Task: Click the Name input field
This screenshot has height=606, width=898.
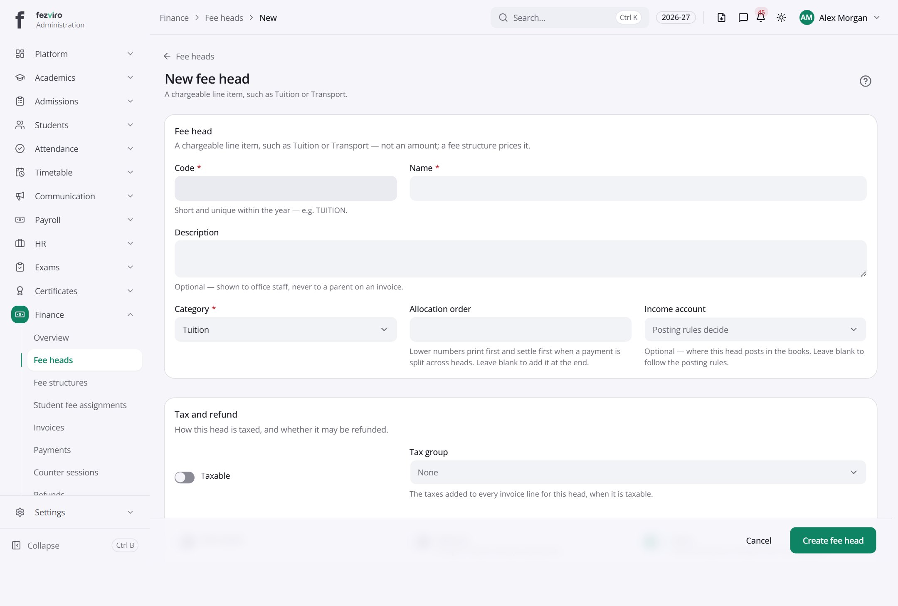Action: click(638, 188)
